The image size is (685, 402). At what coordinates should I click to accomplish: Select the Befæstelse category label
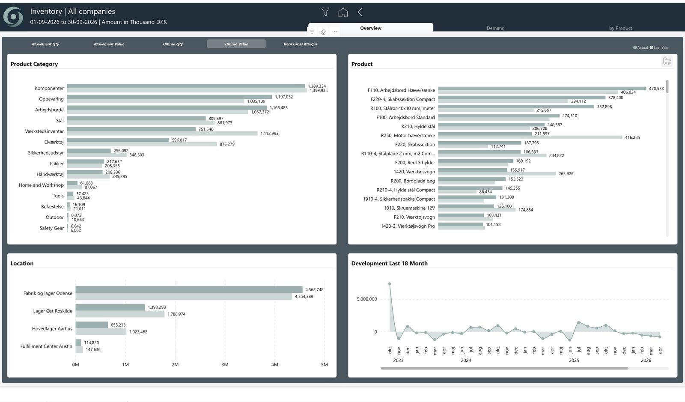(x=52, y=206)
